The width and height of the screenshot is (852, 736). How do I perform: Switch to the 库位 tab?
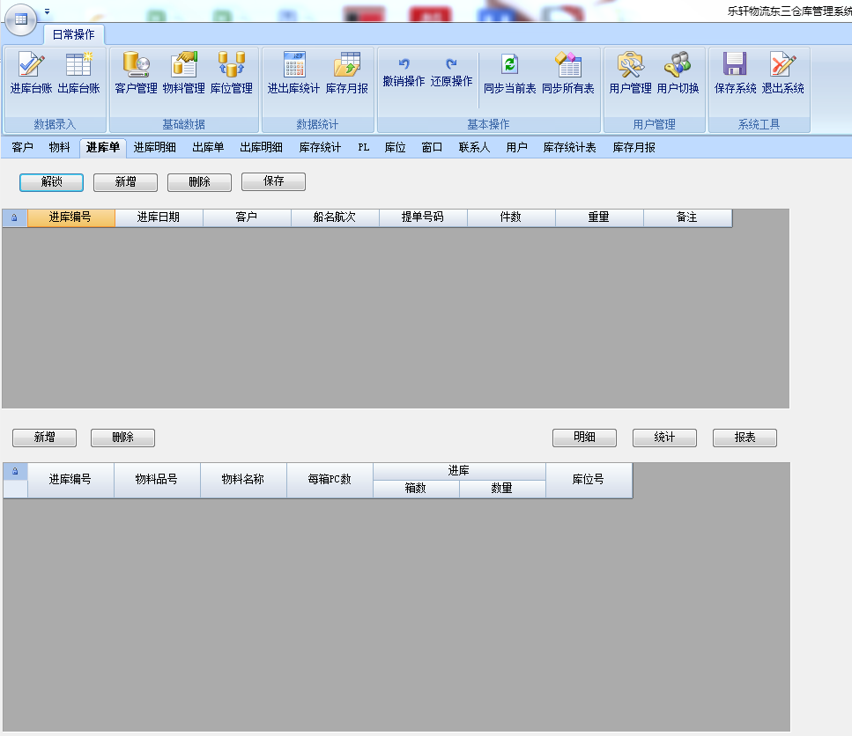click(x=395, y=148)
